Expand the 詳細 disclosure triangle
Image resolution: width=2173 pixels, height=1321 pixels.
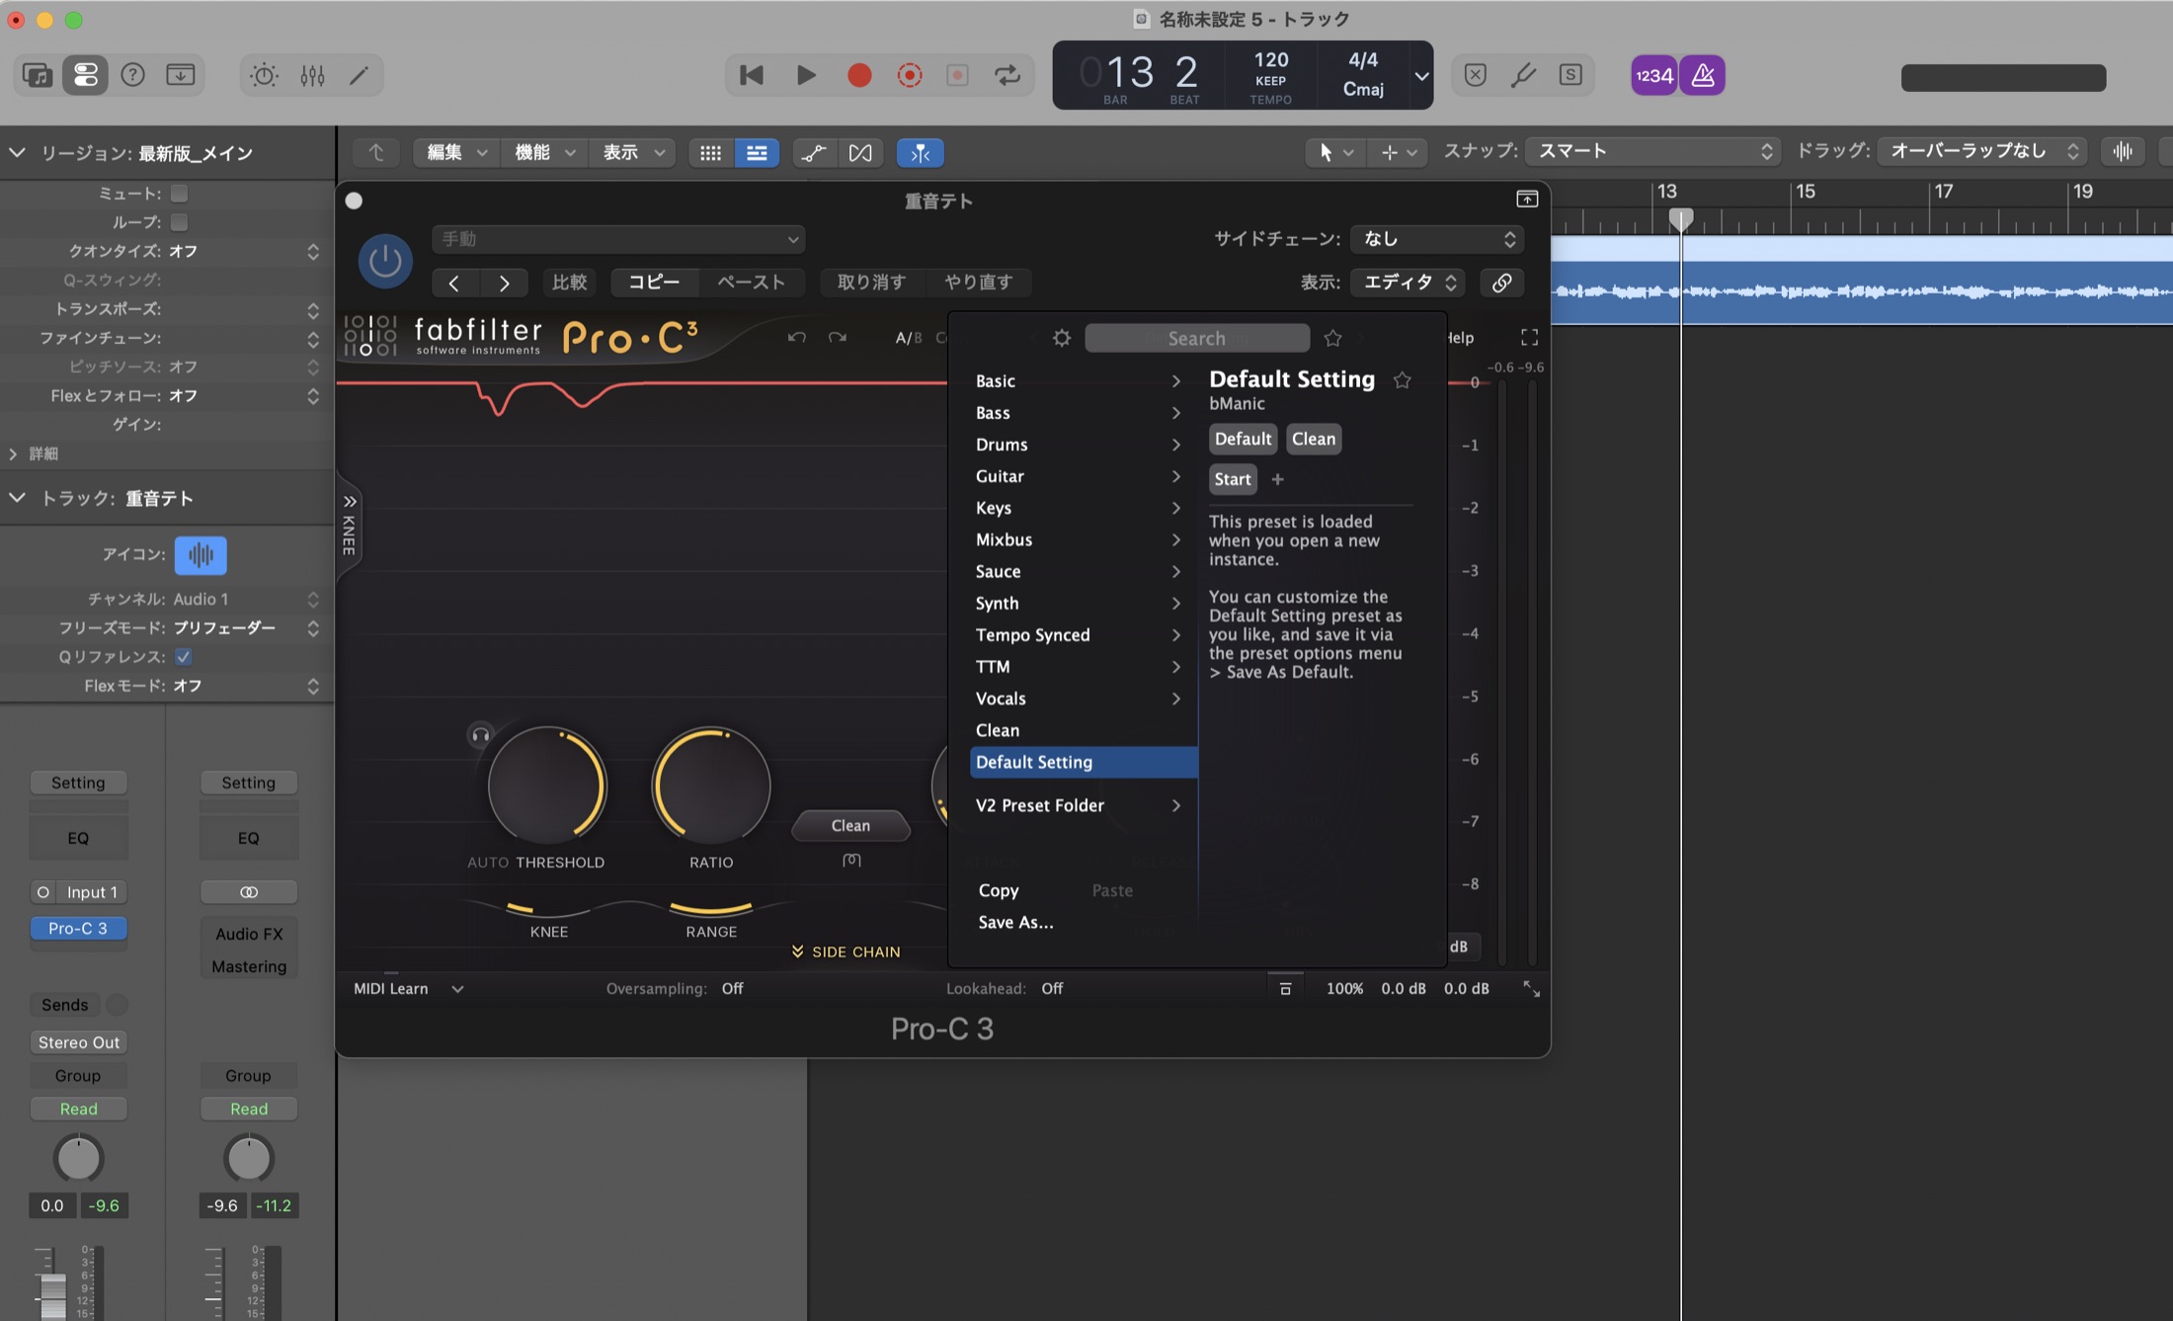click(x=13, y=454)
